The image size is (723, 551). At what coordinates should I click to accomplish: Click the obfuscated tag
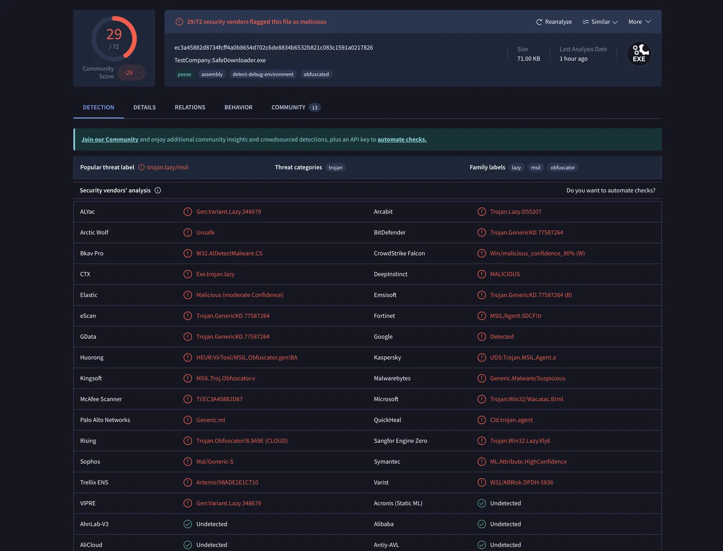click(x=316, y=74)
